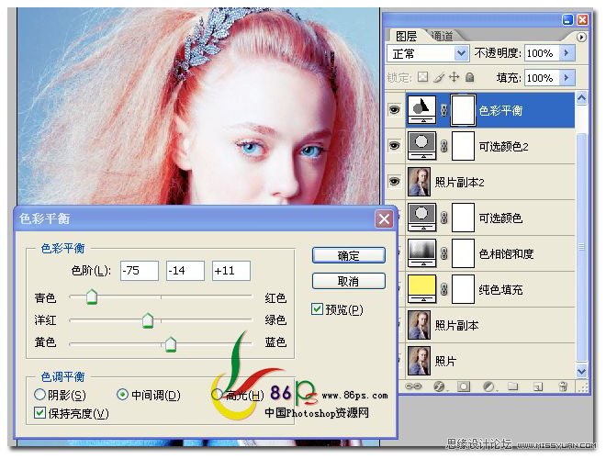Hide the 可选颜色2 layer eye

coord(394,146)
